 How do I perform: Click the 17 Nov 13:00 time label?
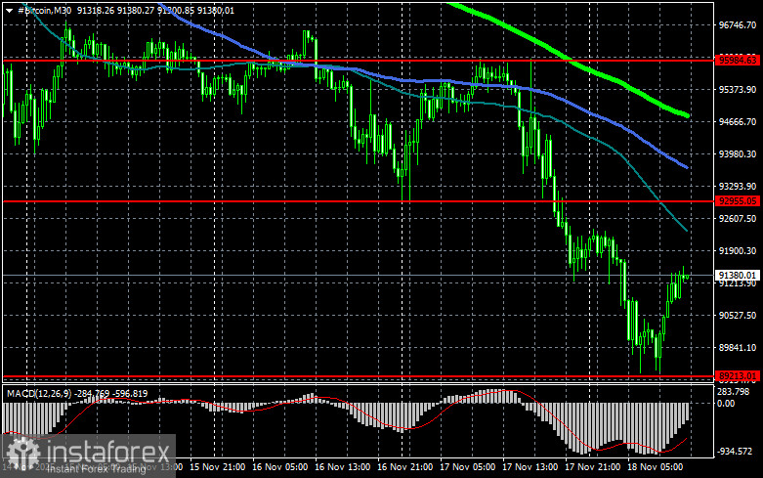click(x=530, y=467)
